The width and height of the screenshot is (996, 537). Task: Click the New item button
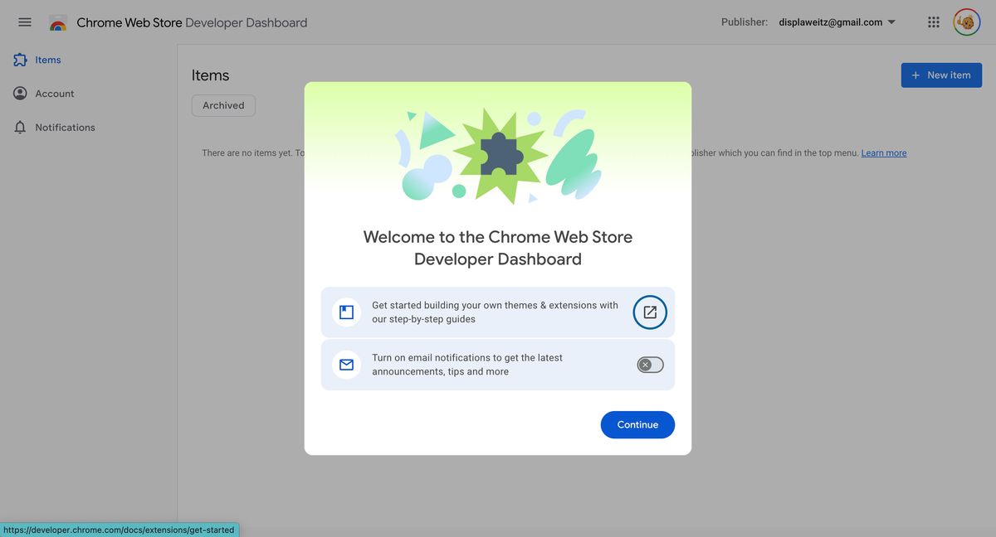click(x=941, y=75)
